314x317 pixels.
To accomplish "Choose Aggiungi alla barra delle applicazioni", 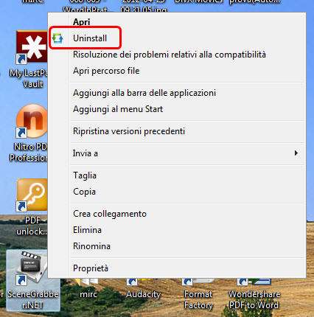I will pos(144,93).
